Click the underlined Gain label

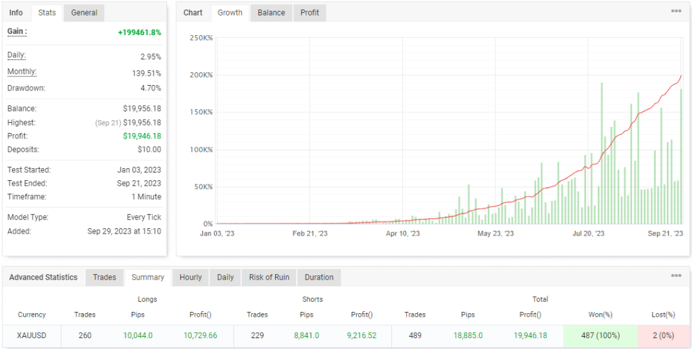[17, 32]
